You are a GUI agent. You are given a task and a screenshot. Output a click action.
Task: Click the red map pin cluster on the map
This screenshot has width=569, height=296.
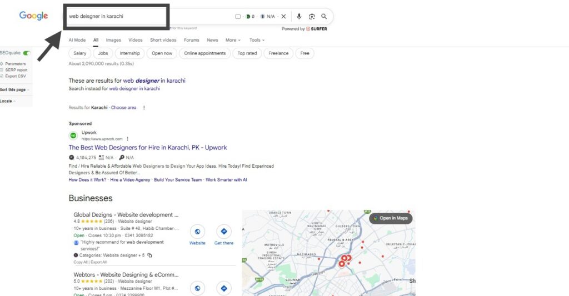344,260
